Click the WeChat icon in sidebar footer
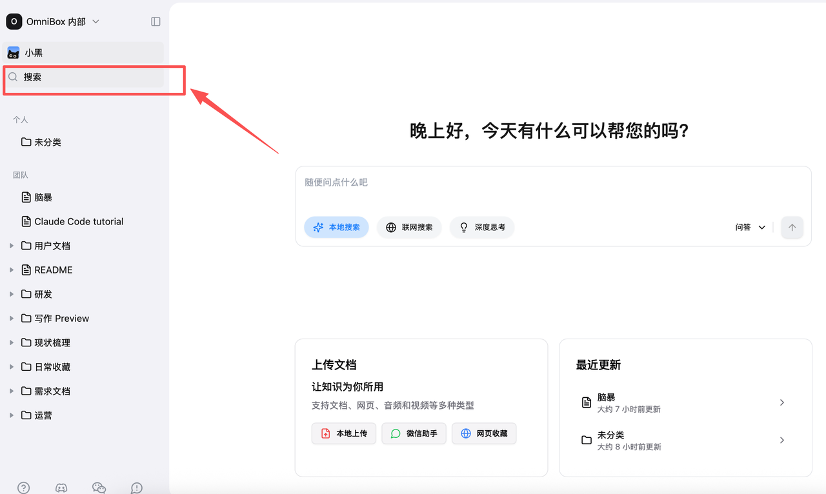Screen dimensions: 826x494 coord(99,488)
